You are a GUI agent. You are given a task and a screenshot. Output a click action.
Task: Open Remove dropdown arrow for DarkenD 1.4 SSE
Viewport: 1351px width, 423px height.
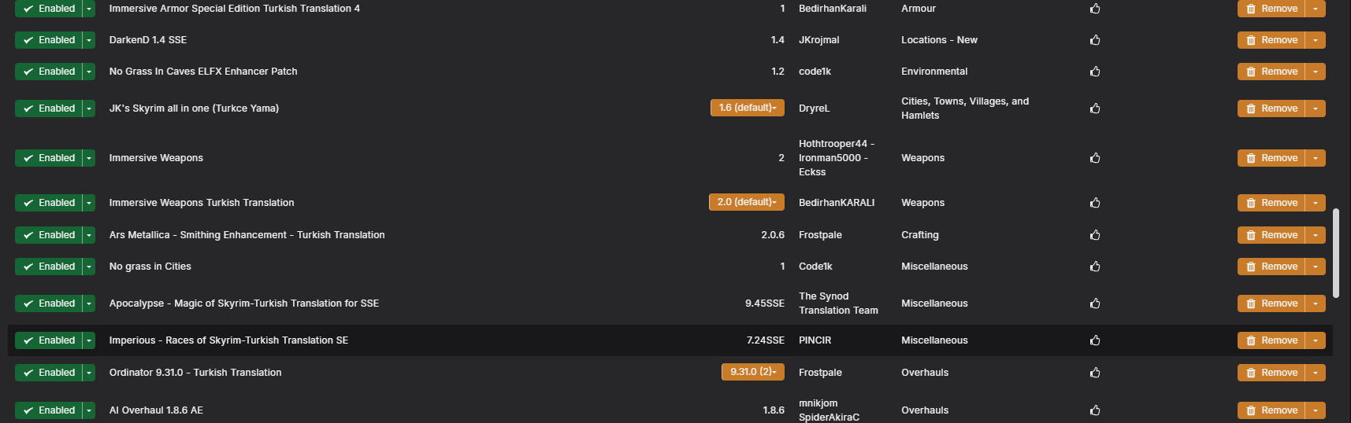tap(1316, 40)
